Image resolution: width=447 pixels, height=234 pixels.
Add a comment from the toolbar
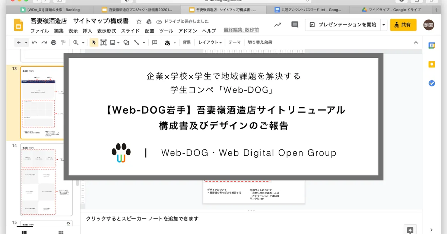[x=155, y=42]
